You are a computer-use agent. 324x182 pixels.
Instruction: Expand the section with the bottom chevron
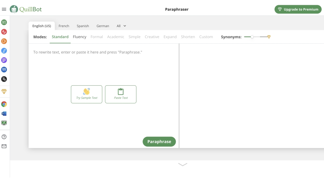183,165
